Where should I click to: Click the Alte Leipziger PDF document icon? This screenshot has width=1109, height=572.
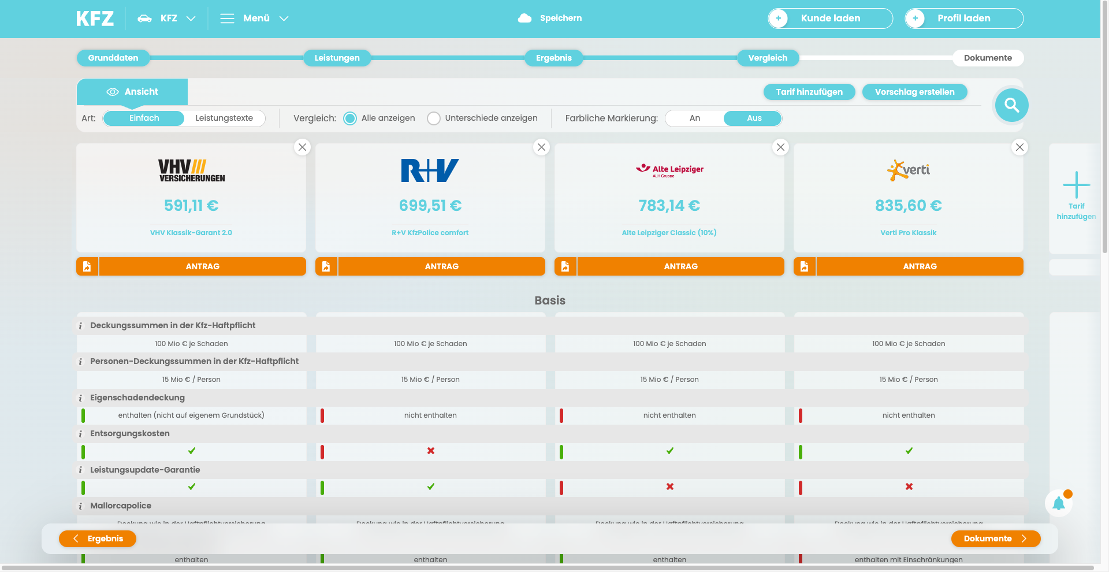(x=565, y=266)
